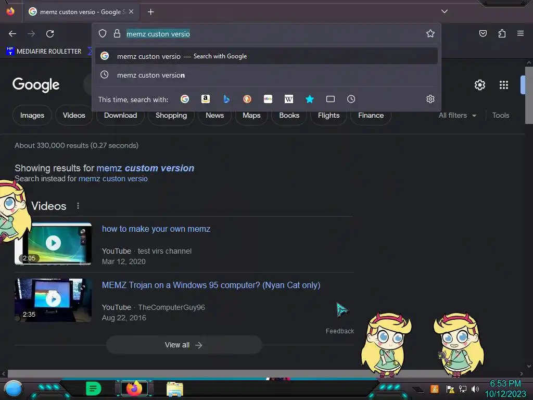Open Google quick settings gear icon
The image size is (533, 400).
(479, 85)
